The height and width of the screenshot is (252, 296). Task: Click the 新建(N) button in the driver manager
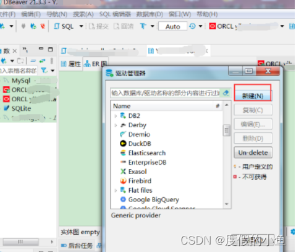253,96
